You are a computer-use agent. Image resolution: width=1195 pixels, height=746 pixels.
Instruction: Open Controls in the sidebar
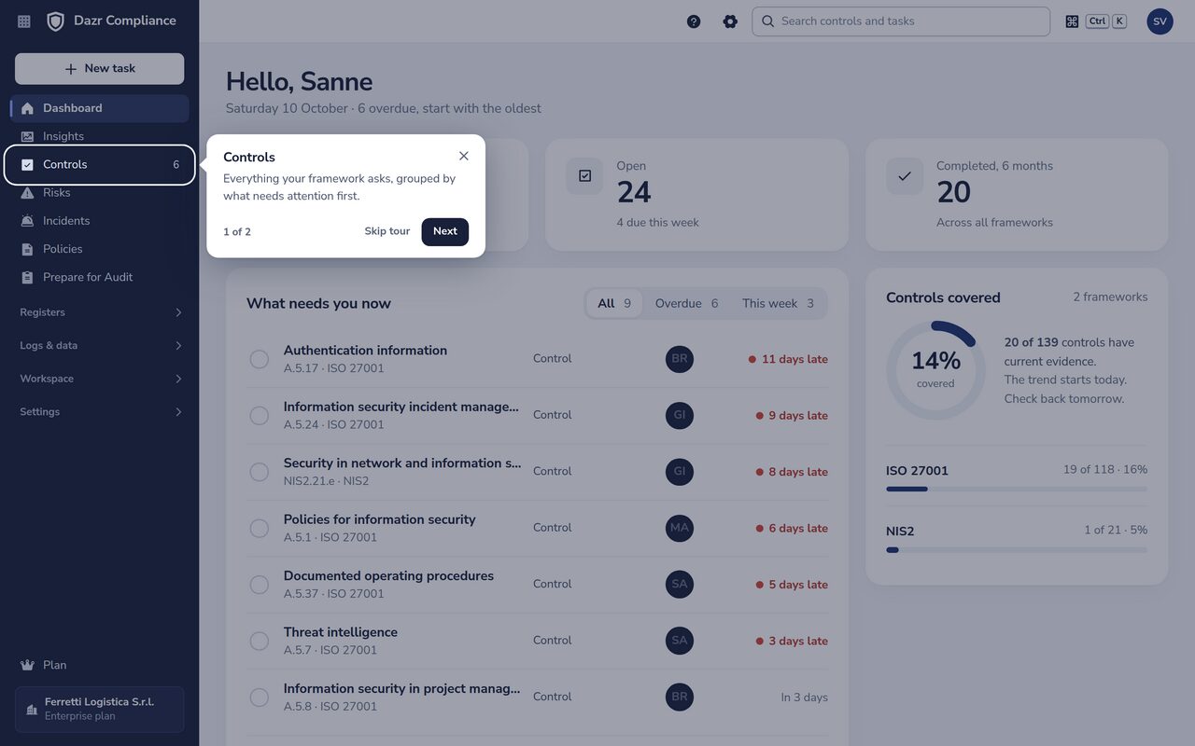click(x=100, y=165)
